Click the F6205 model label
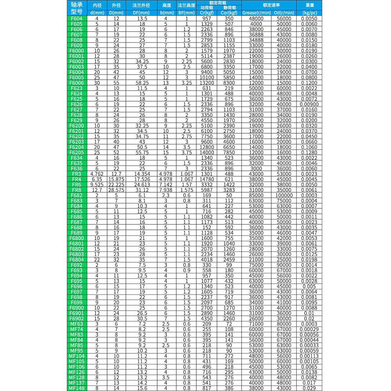391x391 pixels. tap(77, 152)
